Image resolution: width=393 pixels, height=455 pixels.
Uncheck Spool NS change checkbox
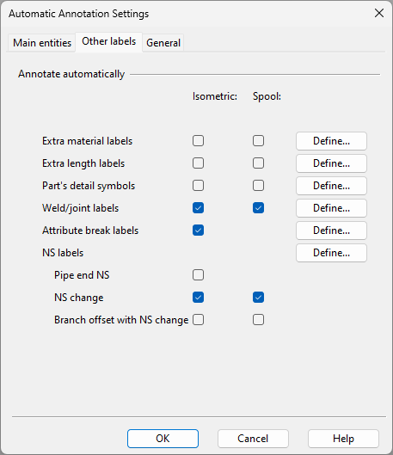pyautogui.click(x=258, y=297)
